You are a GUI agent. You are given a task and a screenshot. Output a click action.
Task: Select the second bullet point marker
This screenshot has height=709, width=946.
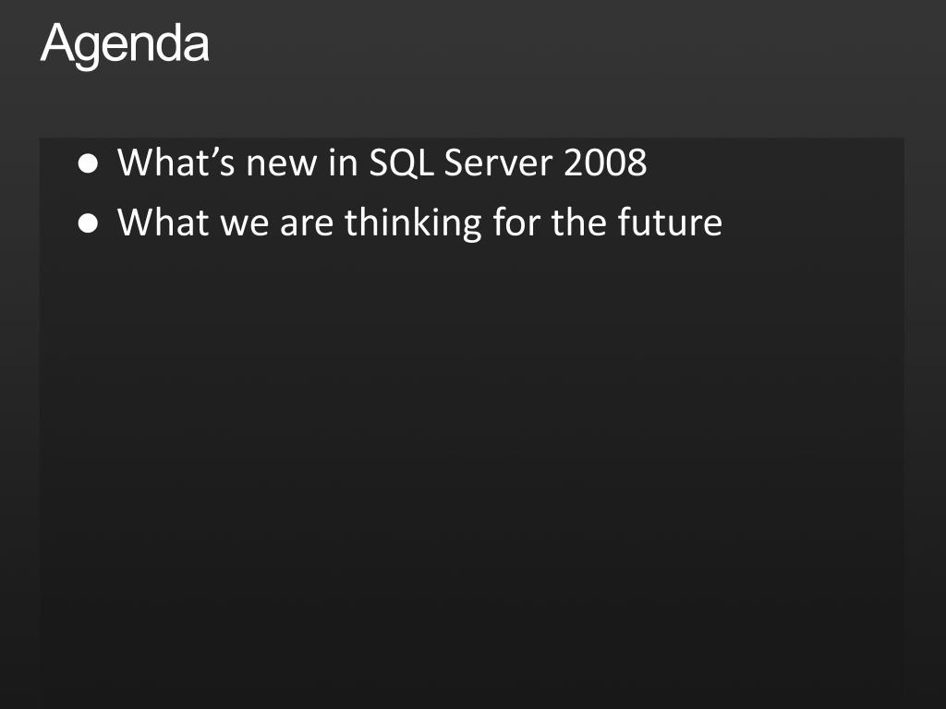coord(88,223)
